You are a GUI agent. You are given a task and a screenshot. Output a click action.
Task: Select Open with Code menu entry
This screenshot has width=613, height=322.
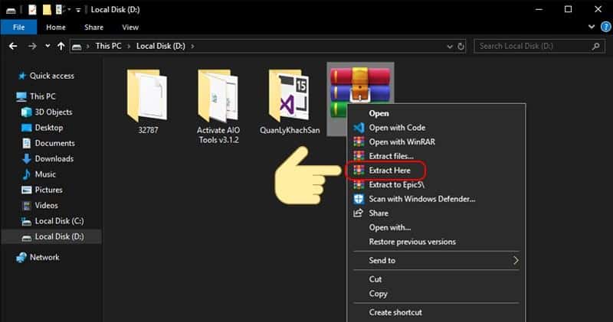396,128
